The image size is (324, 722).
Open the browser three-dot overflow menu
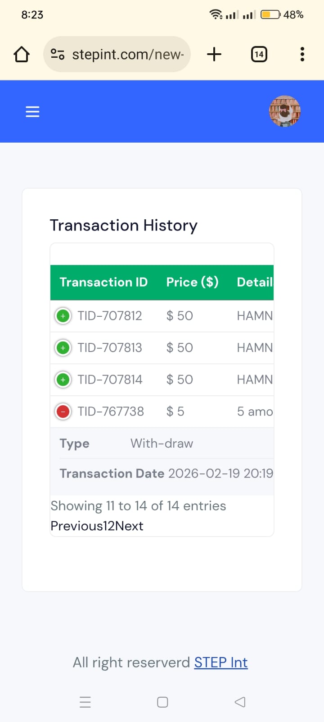coord(302,54)
